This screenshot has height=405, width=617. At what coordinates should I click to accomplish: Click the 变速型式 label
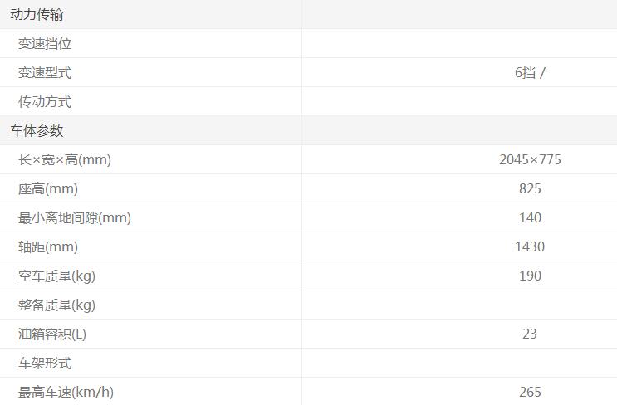pos(45,72)
